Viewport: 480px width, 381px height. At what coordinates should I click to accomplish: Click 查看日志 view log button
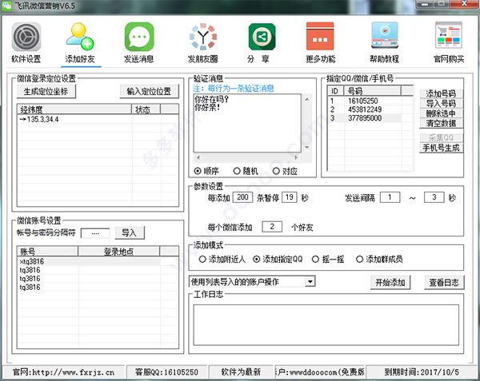444,283
